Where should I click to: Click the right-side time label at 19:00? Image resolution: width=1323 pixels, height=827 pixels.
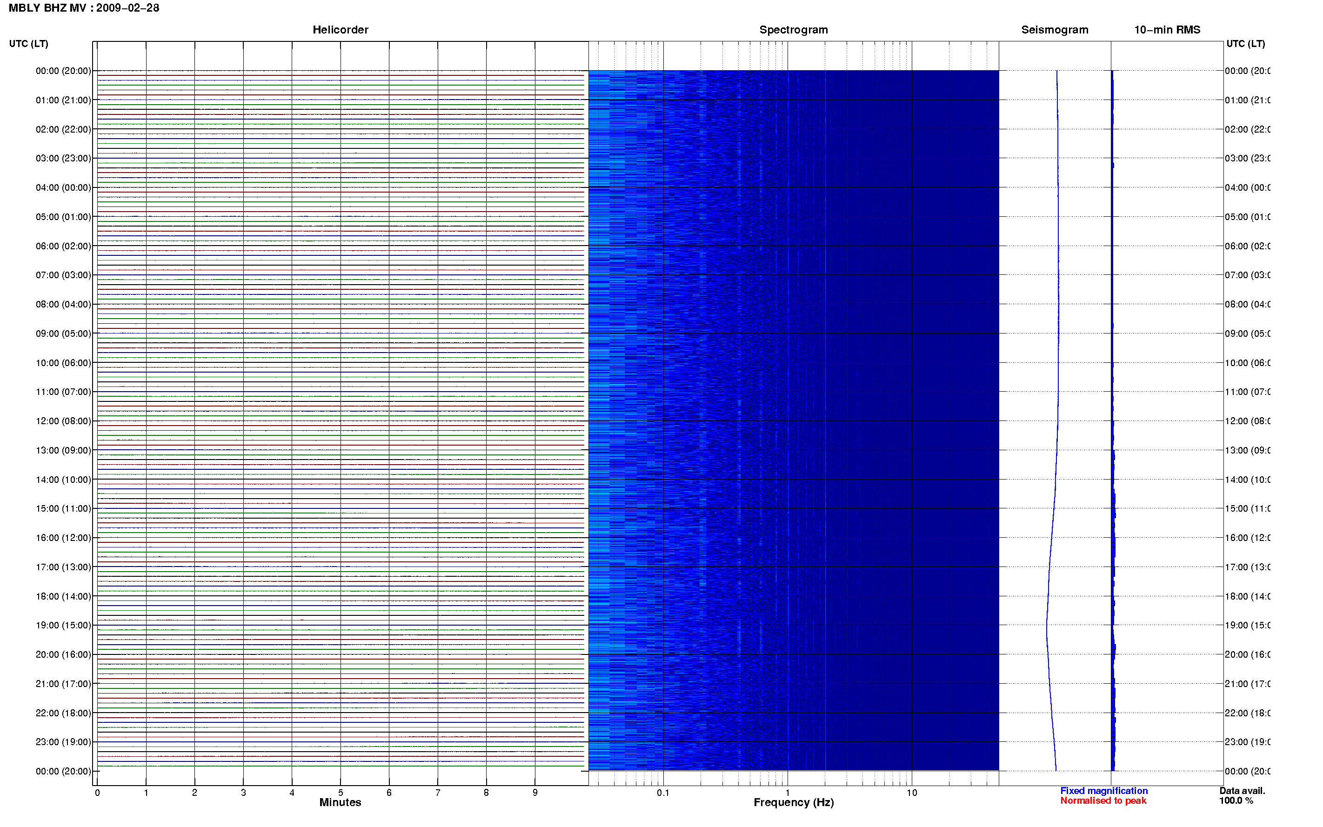1247,625
